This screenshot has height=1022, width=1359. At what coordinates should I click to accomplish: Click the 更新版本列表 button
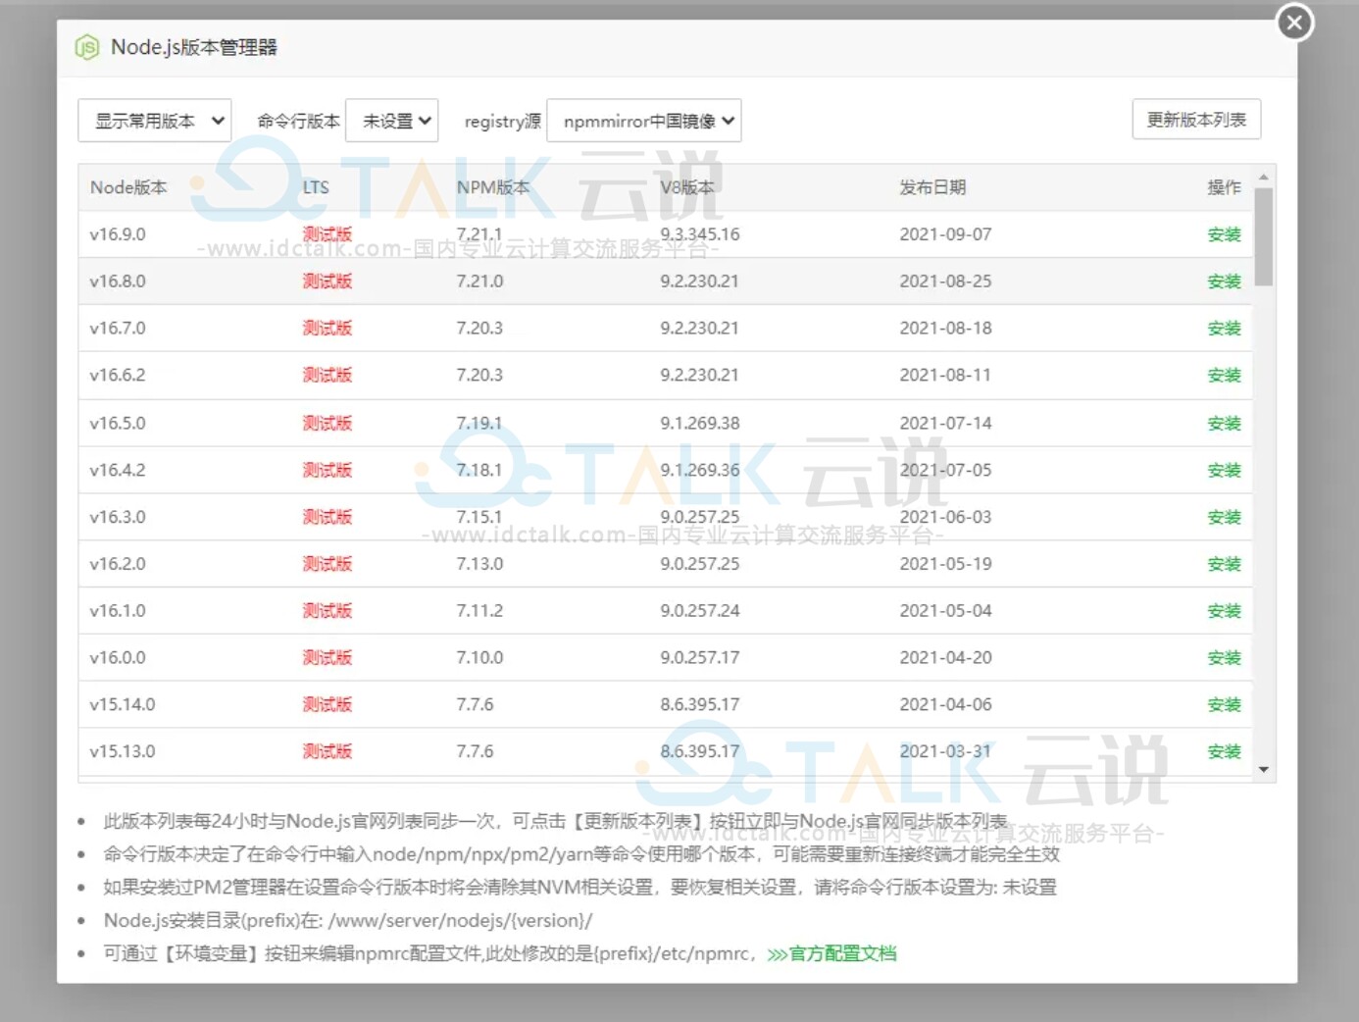pos(1196,120)
